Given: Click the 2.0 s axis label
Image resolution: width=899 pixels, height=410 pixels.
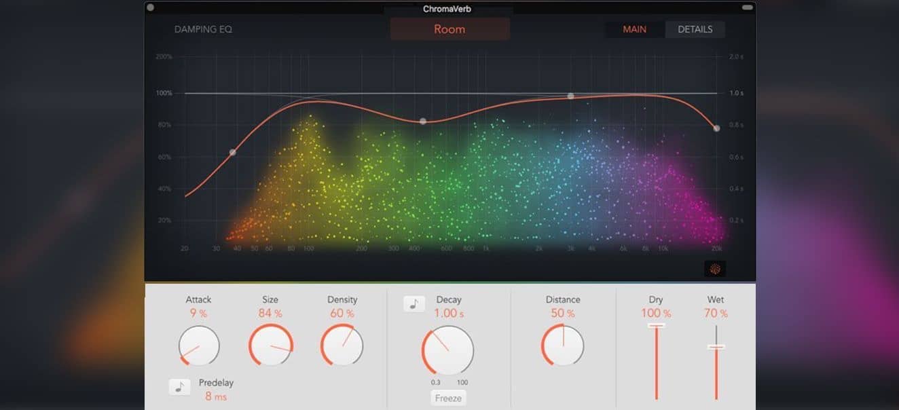Looking at the screenshot, I should pos(736,57).
